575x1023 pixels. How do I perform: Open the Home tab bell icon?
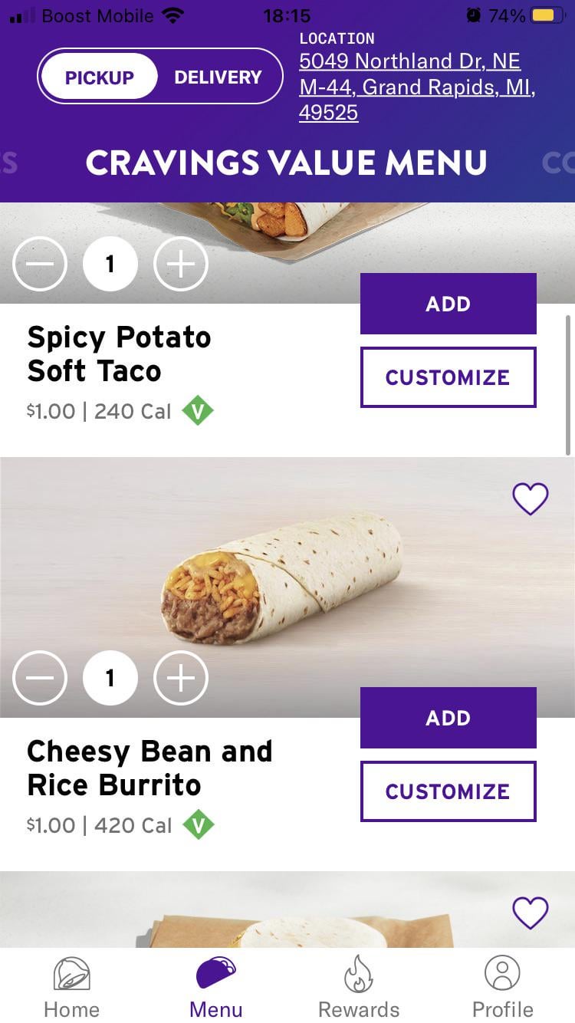click(71, 975)
